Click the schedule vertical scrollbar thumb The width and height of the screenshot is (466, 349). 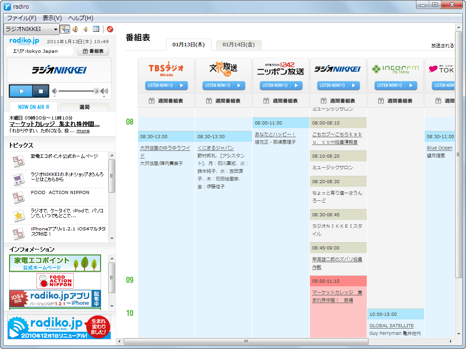[458, 155]
